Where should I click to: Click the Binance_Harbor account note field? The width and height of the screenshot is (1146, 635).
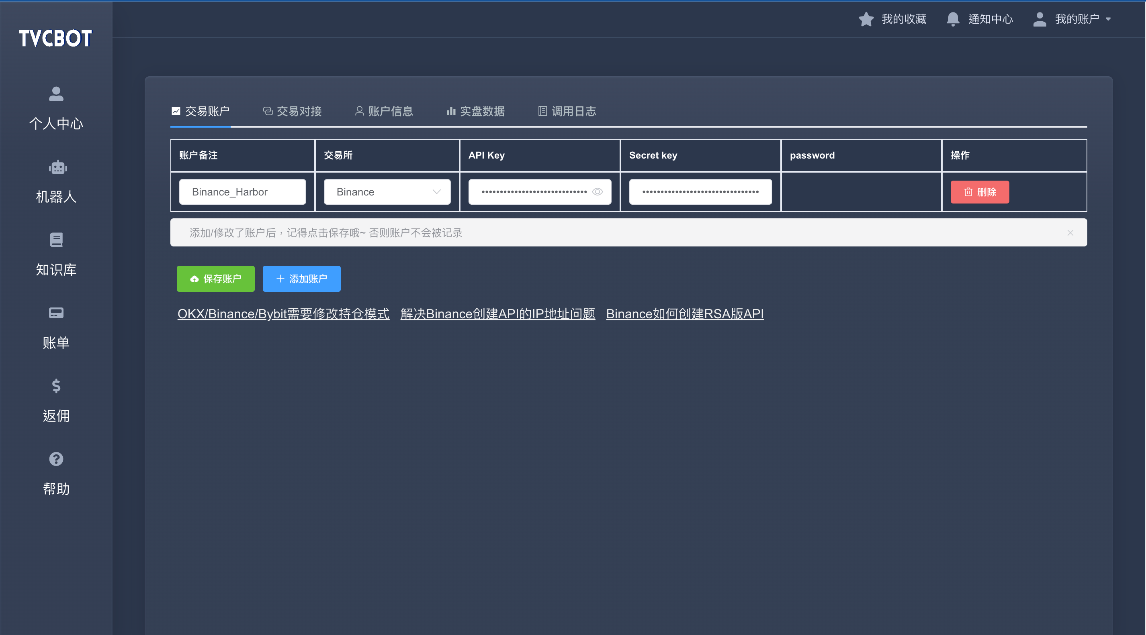click(242, 192)
